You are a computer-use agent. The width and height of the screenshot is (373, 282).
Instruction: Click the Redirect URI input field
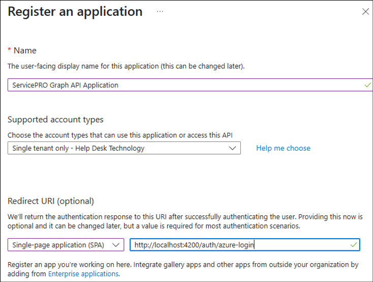coord(245,245)
